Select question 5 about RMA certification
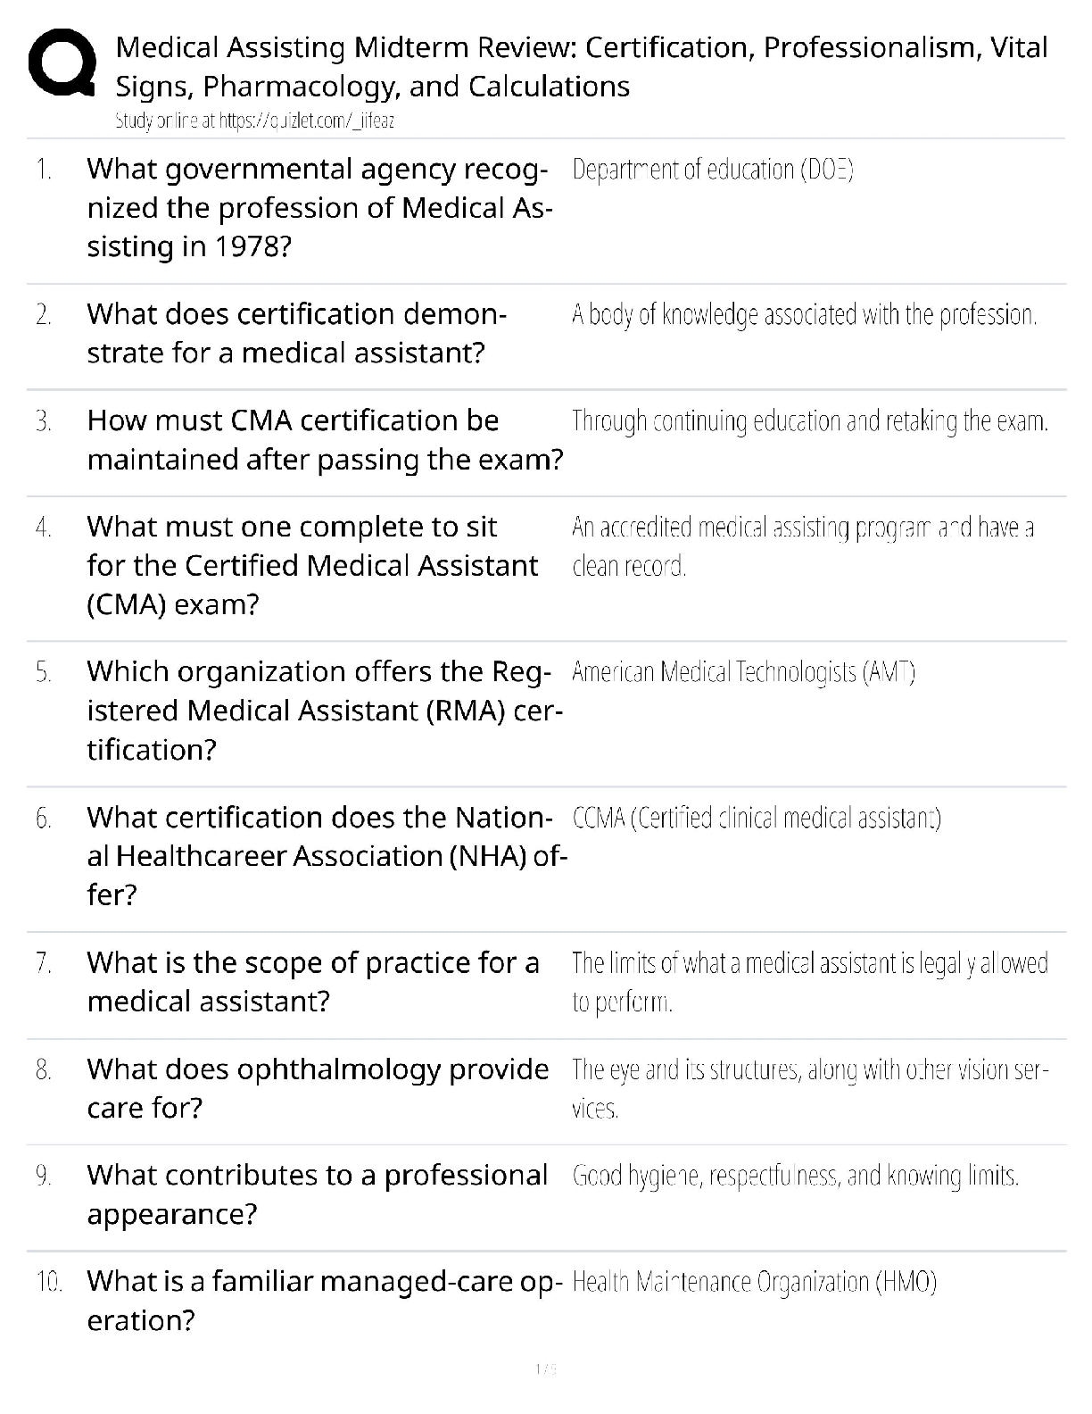This screenshot has width=1092, height=1414. (x=325, y=710)
